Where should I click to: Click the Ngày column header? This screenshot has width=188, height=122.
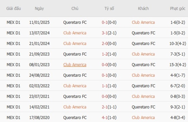[39, 8]
